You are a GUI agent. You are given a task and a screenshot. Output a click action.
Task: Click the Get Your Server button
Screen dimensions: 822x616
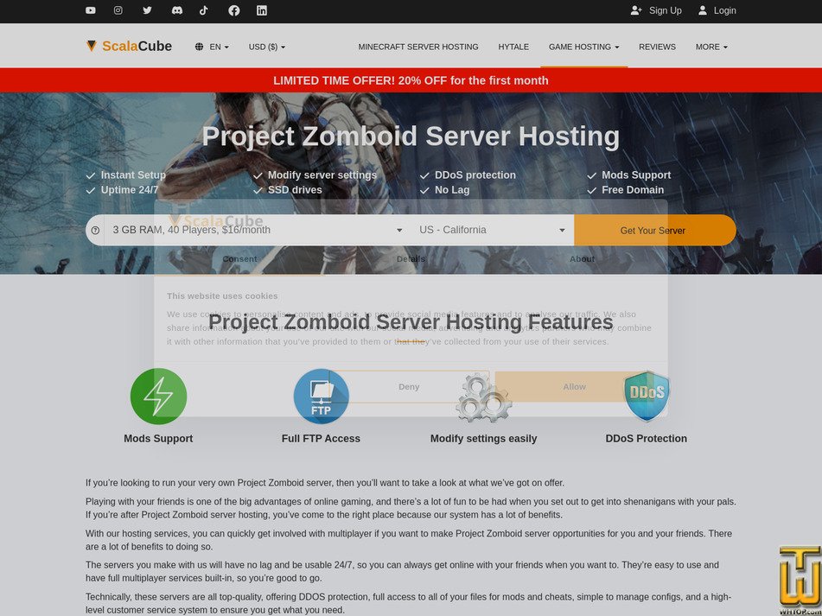[x=654, y=230]
